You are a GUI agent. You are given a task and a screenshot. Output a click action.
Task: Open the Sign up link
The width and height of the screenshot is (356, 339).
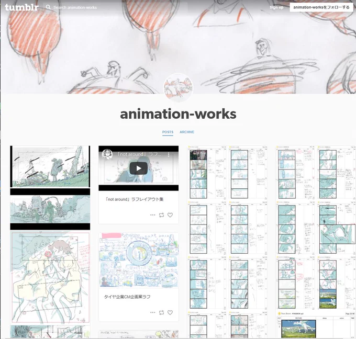276,7
